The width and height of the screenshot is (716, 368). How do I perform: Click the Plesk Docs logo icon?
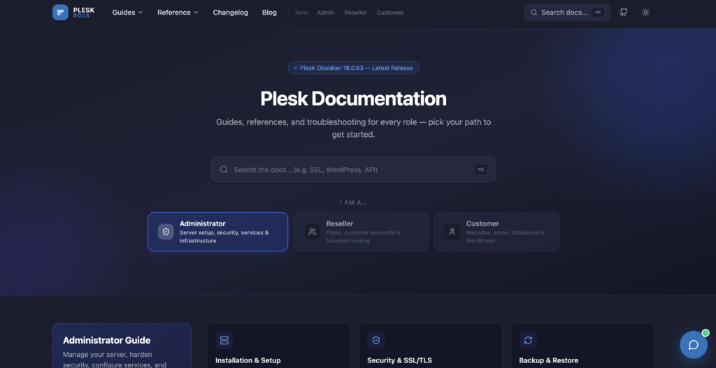pyautogui.click(x=60, y=12)
